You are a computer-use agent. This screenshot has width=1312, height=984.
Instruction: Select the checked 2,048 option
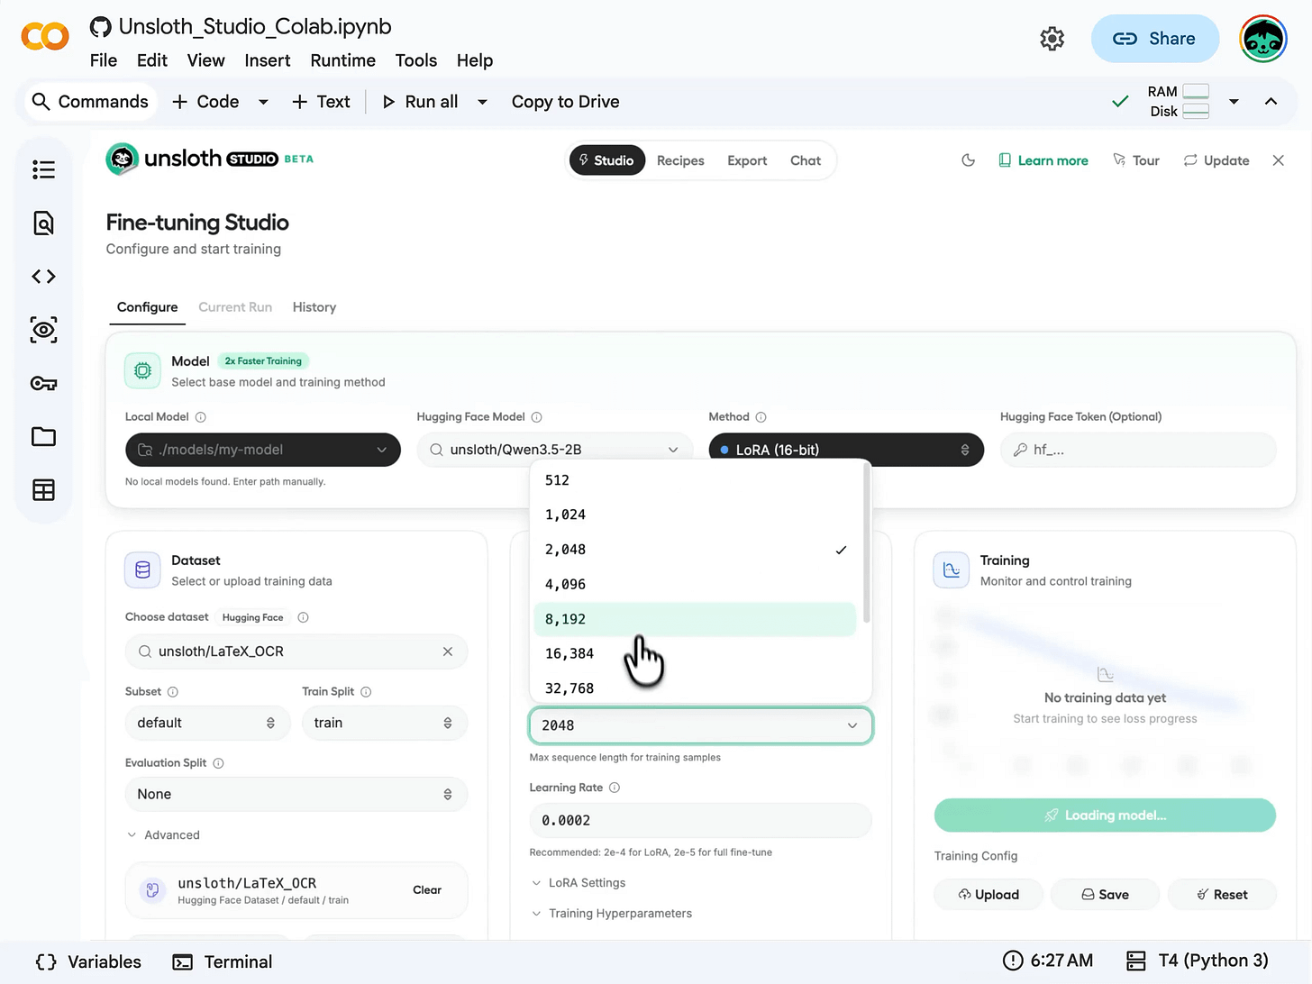695,550
